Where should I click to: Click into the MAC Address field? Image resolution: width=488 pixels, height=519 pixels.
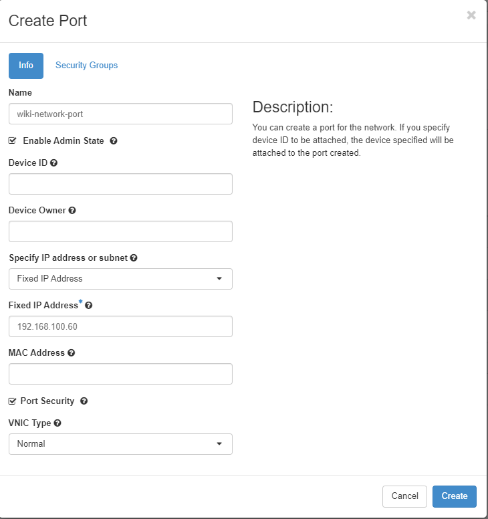click(120, 374)
